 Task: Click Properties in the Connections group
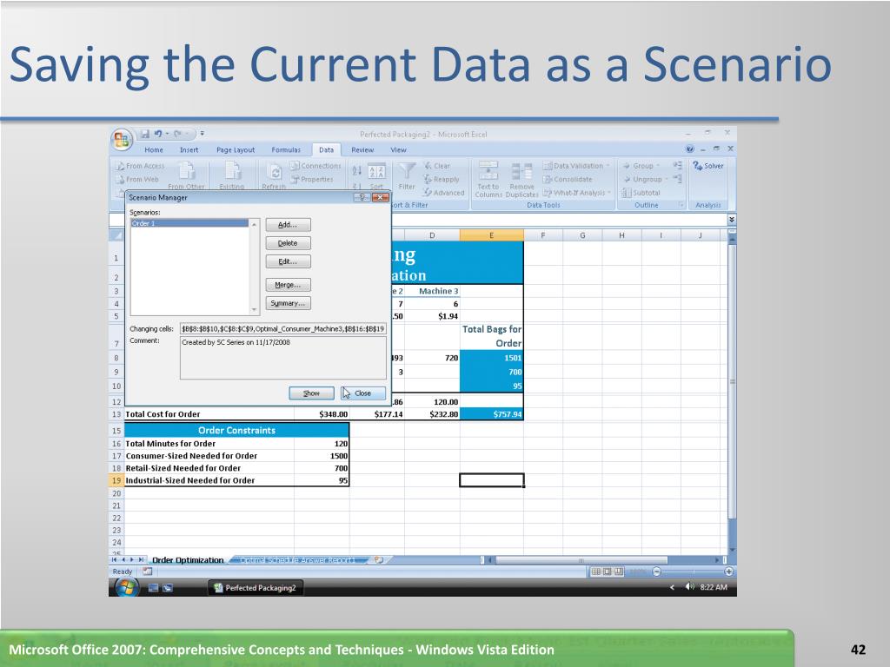point(313,179)
